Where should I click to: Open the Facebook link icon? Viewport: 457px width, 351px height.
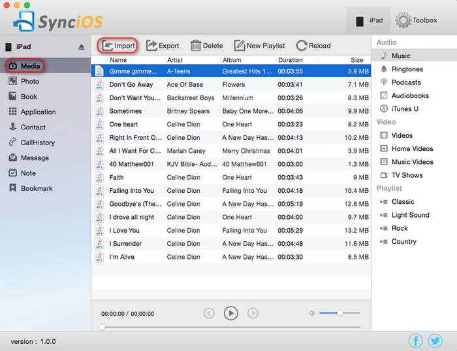click(x=416, y=341)
